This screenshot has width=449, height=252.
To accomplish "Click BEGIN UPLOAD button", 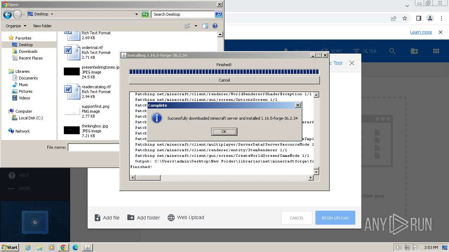I will (x=335, y=218).
